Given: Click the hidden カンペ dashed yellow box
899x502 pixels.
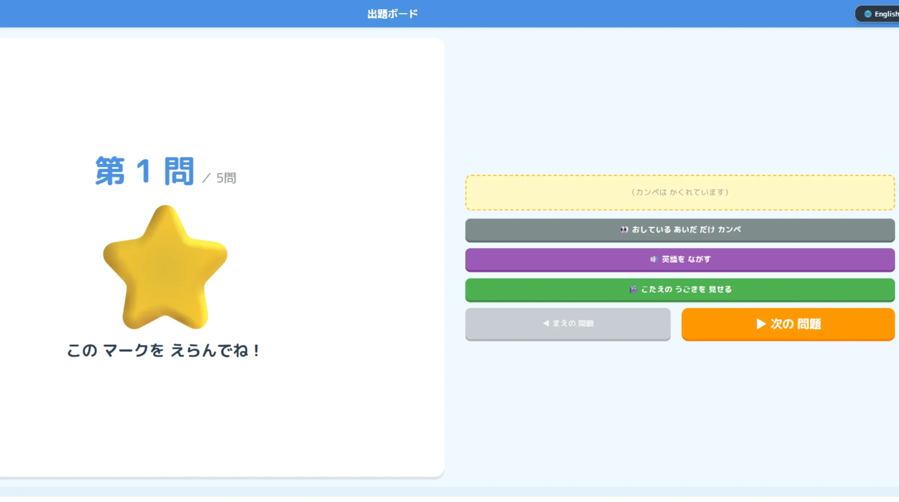Looking at the screenshot, I should (x=680, y=193).
